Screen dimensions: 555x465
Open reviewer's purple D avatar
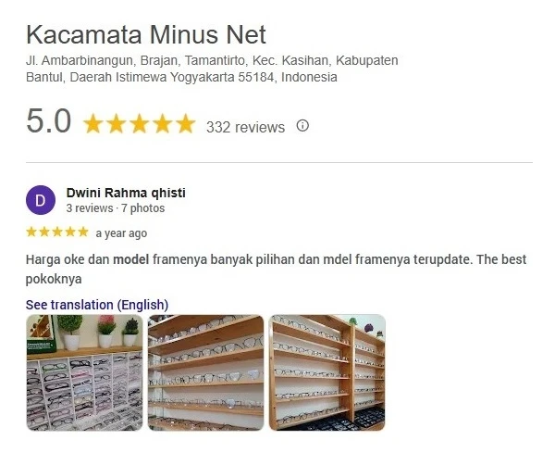(x=41, y=200)
